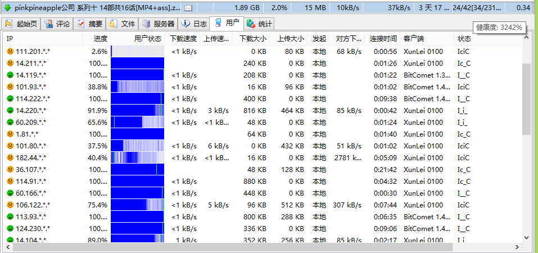Click the progress bar of peer 60.209.*.*
Viewport: 538px width, 253px height.
[x=137, y=123]
